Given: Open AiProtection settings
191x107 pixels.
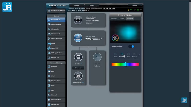Looking at the screenshot, I should (56, 29).
